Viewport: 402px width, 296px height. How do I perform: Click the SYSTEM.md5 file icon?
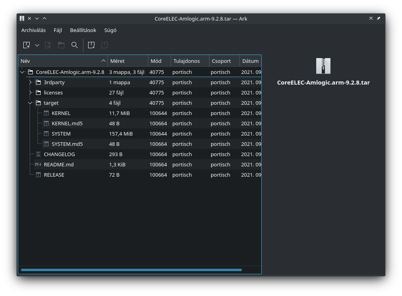46,144
